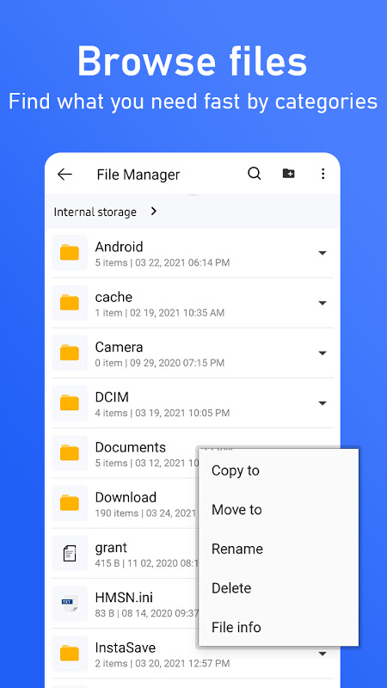Select Rename in the context menu
Viewport: 387px width, 688px height.
click(237, 549)
